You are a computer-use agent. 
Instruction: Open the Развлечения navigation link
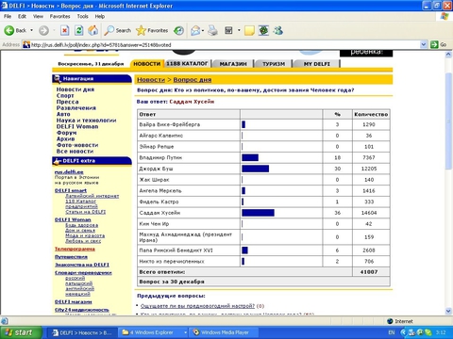[x=76, y=108]
